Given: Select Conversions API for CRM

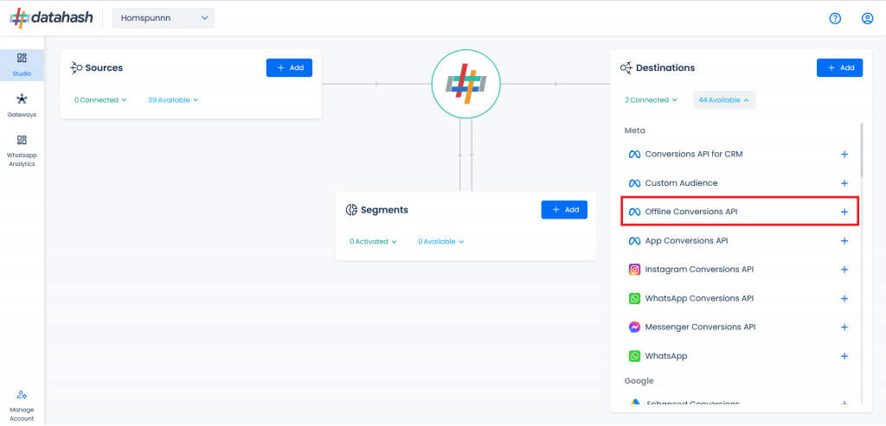Looking at the screenshot, I should (x=739, y=154).
